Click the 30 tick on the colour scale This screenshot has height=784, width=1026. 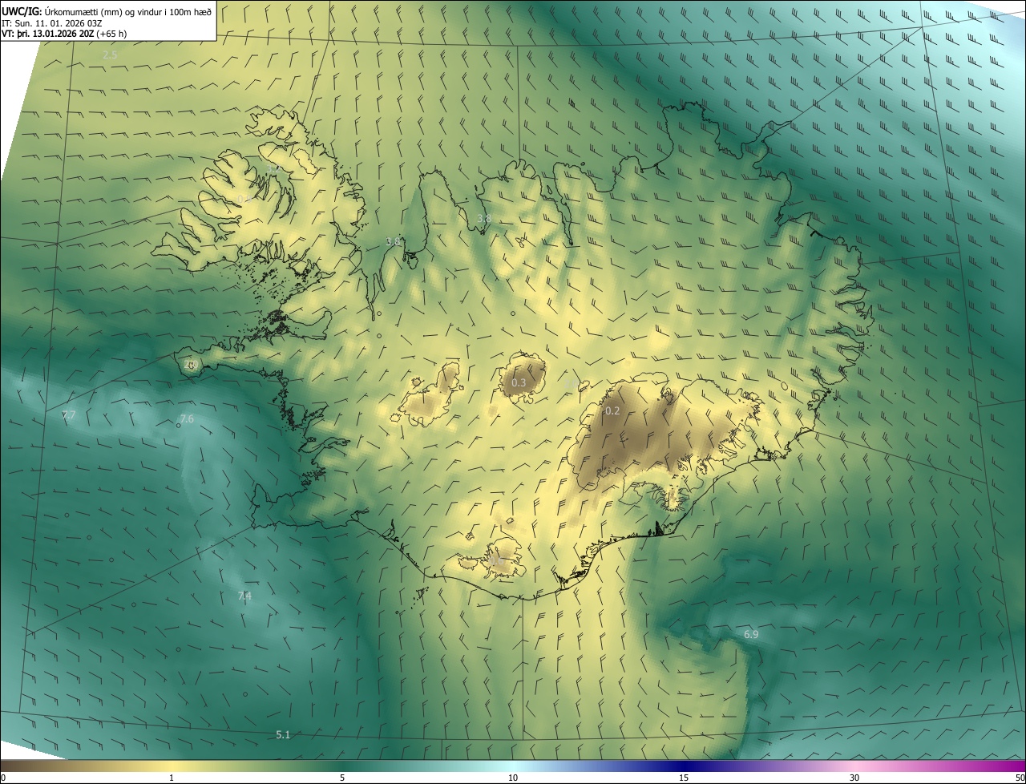(854, 778)
